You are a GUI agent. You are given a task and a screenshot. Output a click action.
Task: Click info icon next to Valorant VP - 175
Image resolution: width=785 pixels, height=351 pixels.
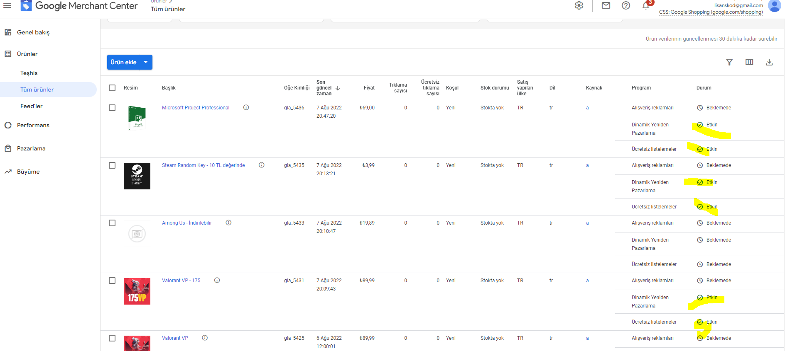pyautogui.click(x=217, y=280)
